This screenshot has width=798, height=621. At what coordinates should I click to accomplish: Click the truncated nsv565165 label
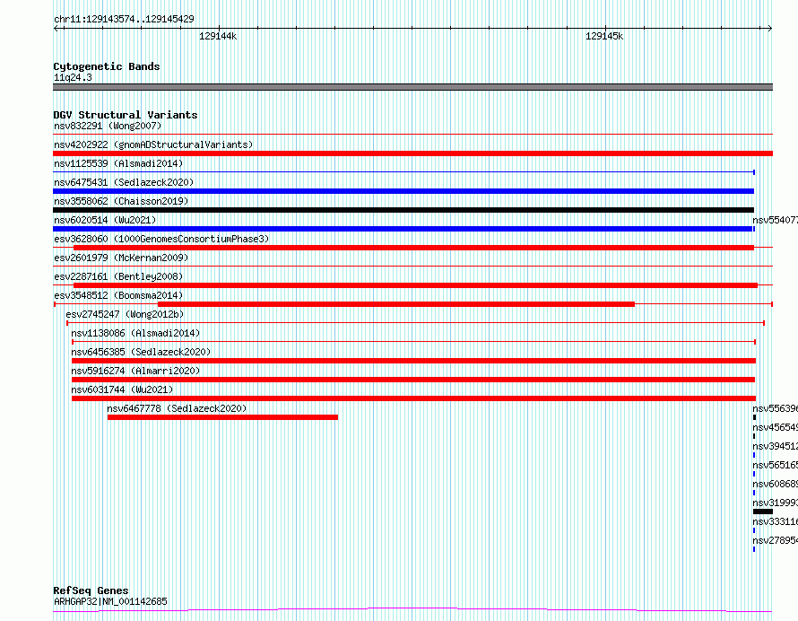click(775, 465)
